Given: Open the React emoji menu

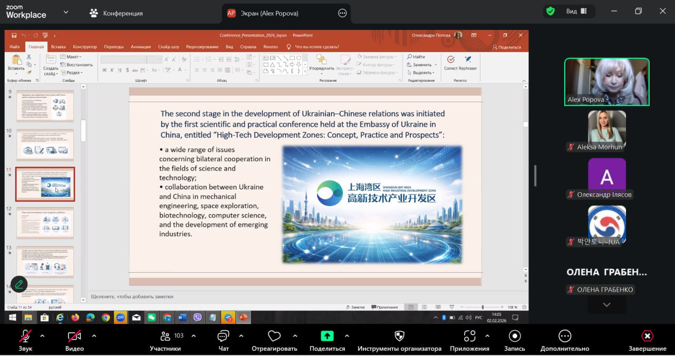Looking at the screenshot, I should (x=274, y=336).
